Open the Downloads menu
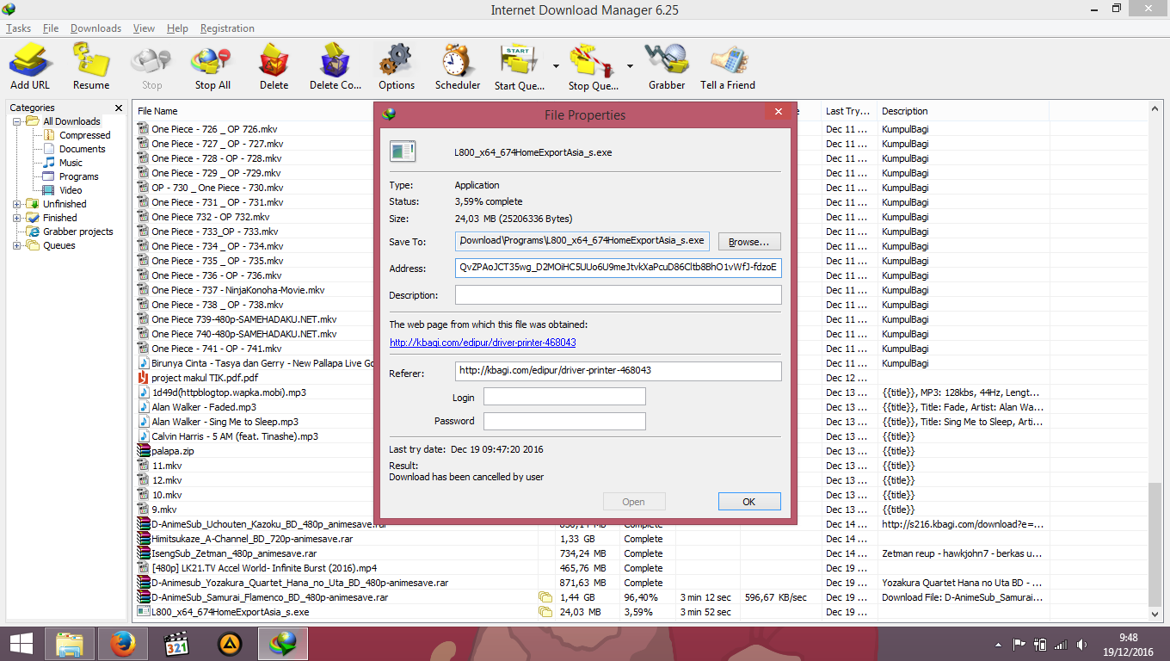The image size is (1170, 661). (95, 28)
